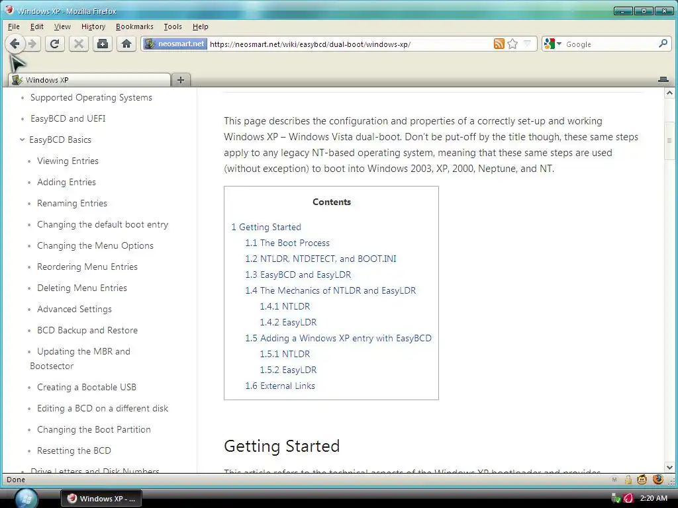Open the Edit menu

[x=37, y=26]
